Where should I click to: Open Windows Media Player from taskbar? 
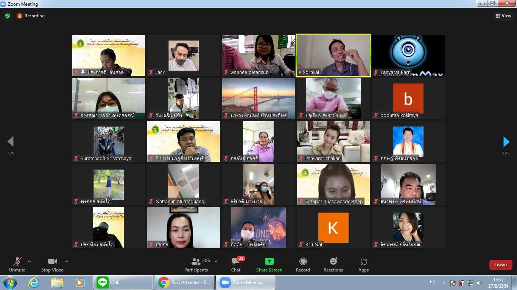80,282
